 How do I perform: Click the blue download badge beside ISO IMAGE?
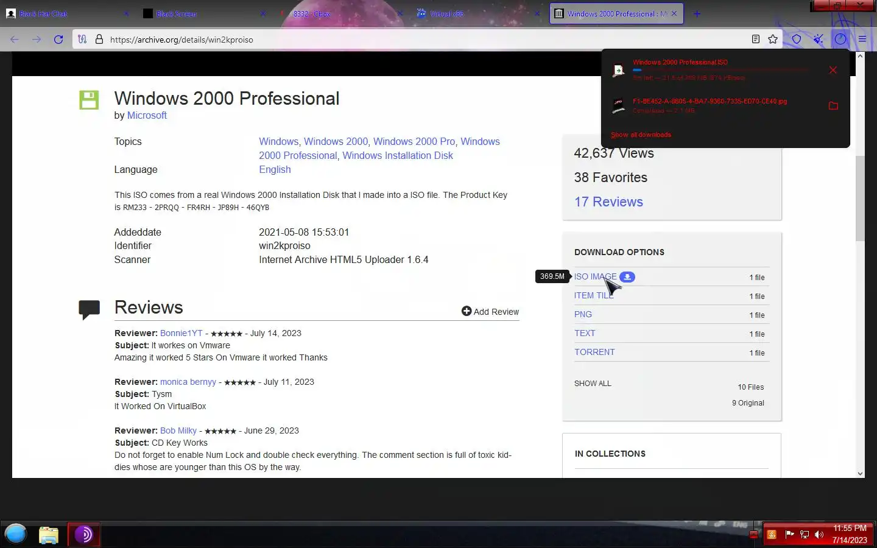[x=627, y=277]
